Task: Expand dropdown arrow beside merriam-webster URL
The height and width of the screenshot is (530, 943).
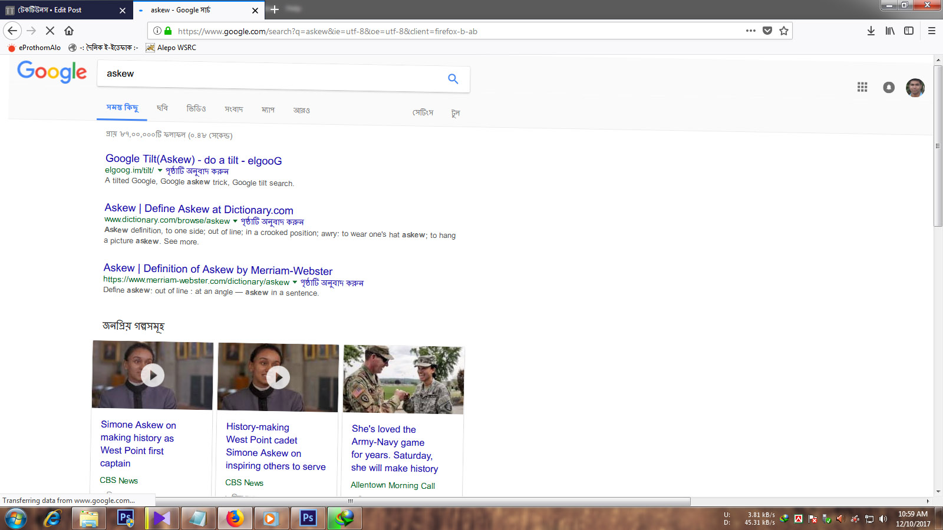Action: (x=295, y=282)
